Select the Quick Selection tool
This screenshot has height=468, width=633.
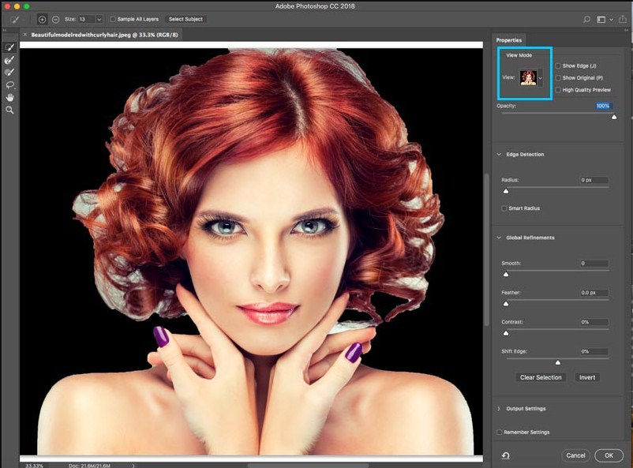tap(9, 47)
